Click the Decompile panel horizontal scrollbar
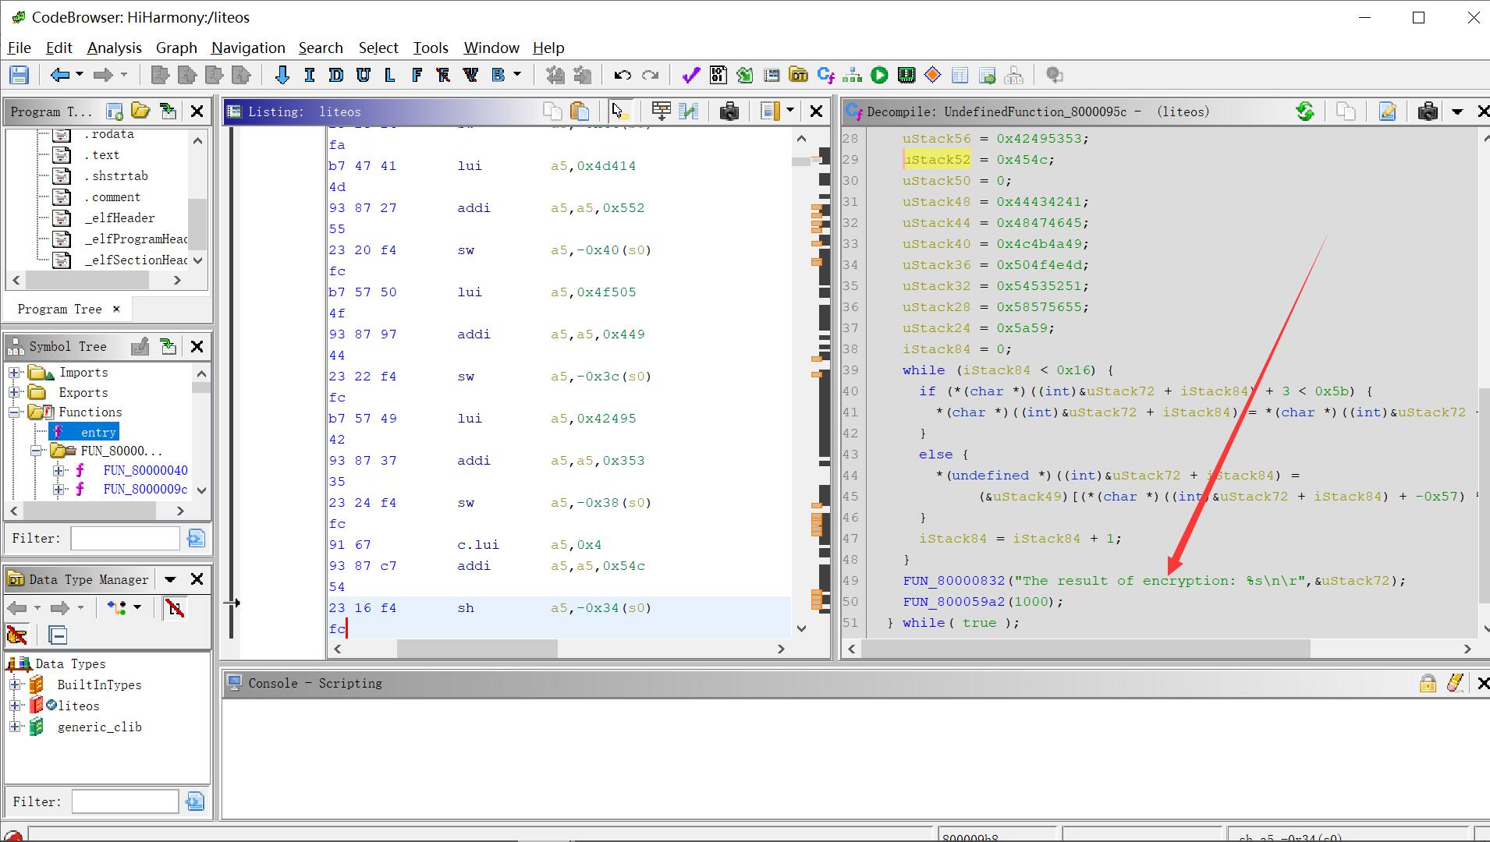The height and width of the screenshot is (842, 1490). click(1085, 649)
